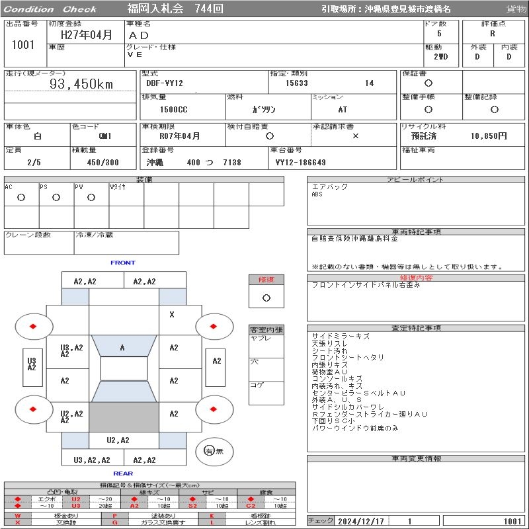Toggle the PW equipment circle
The width and height of the screenshot is (529, 529).
[x=91, y=197]
